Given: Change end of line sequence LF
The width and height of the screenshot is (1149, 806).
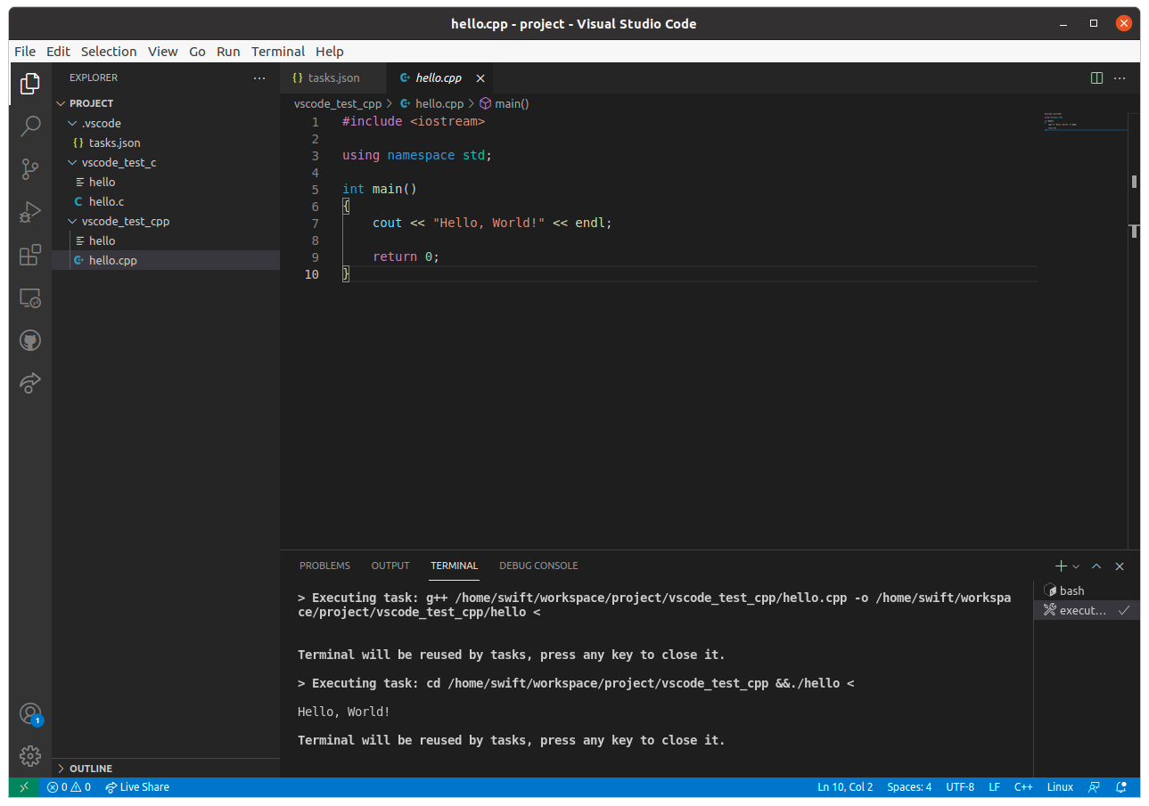Looking at the screenshot, I should click(995, 787).
